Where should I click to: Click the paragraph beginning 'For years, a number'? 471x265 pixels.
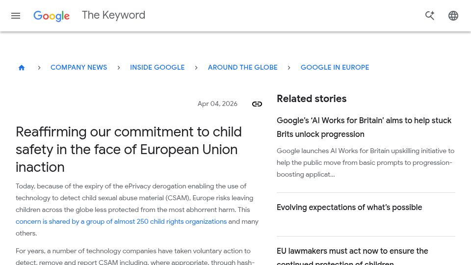(x=135, y=256)
